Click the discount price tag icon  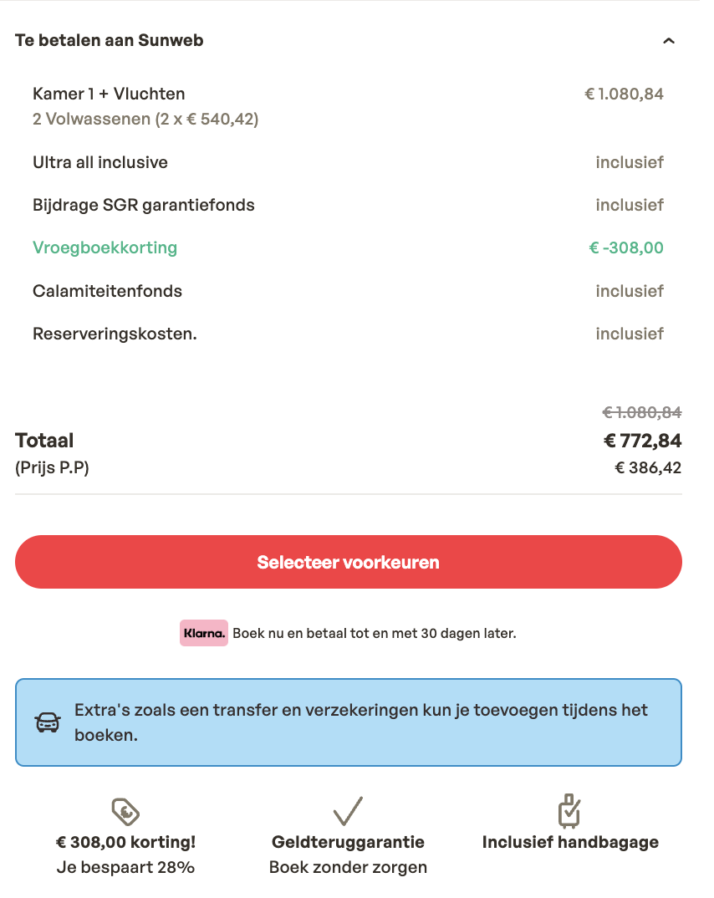pyautogui.click(x=125, y=811)
